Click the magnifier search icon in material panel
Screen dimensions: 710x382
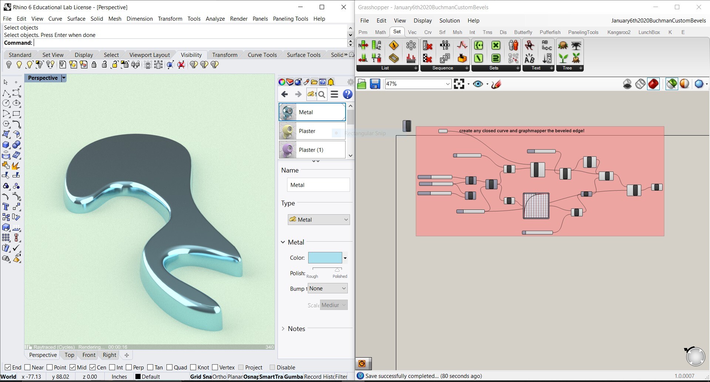tap(322, 94)
